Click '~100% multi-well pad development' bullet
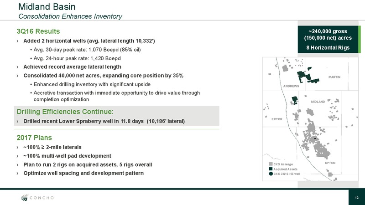 pyautogui.click(x=67, y=156)
